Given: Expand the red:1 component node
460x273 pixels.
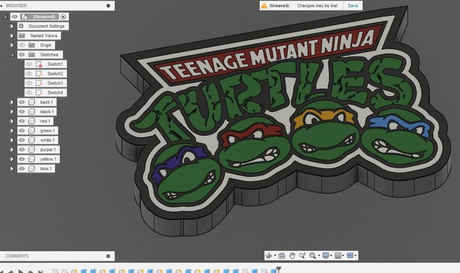Looking at the screenshot, I should pos(11,121).
